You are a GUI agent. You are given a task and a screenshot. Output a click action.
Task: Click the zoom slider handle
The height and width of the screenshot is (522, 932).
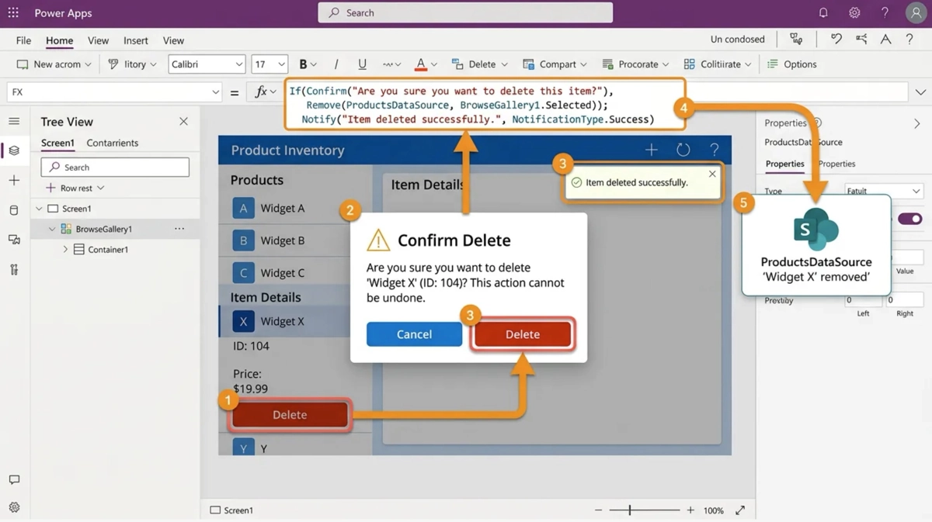pyautogui.click(x=630, y=510)
